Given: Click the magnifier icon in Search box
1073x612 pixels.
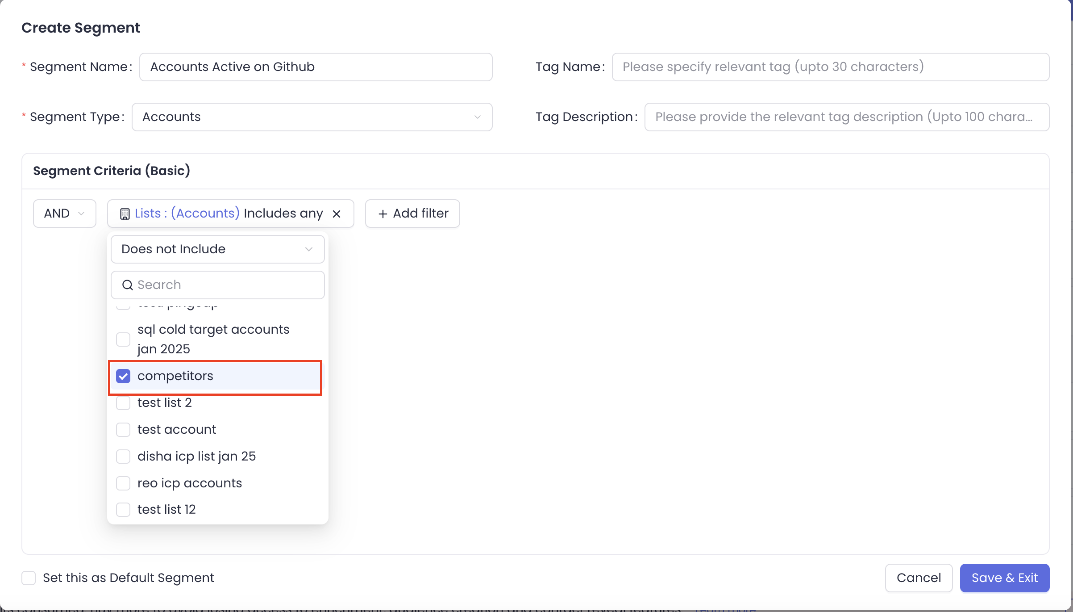Looking at the screenshot, I should [128, 285].
